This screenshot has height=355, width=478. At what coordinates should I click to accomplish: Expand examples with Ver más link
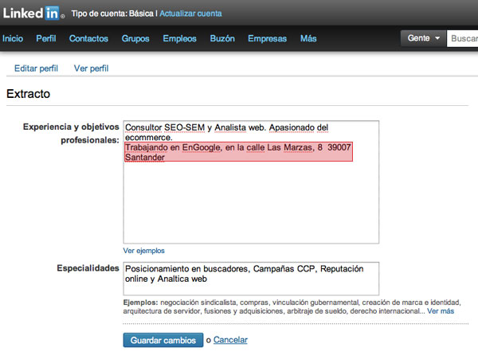coord(441,311)
